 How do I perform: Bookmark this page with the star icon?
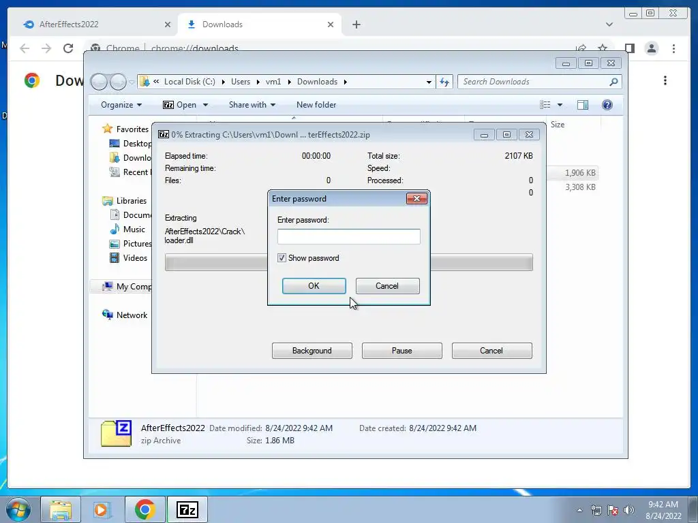603,48
